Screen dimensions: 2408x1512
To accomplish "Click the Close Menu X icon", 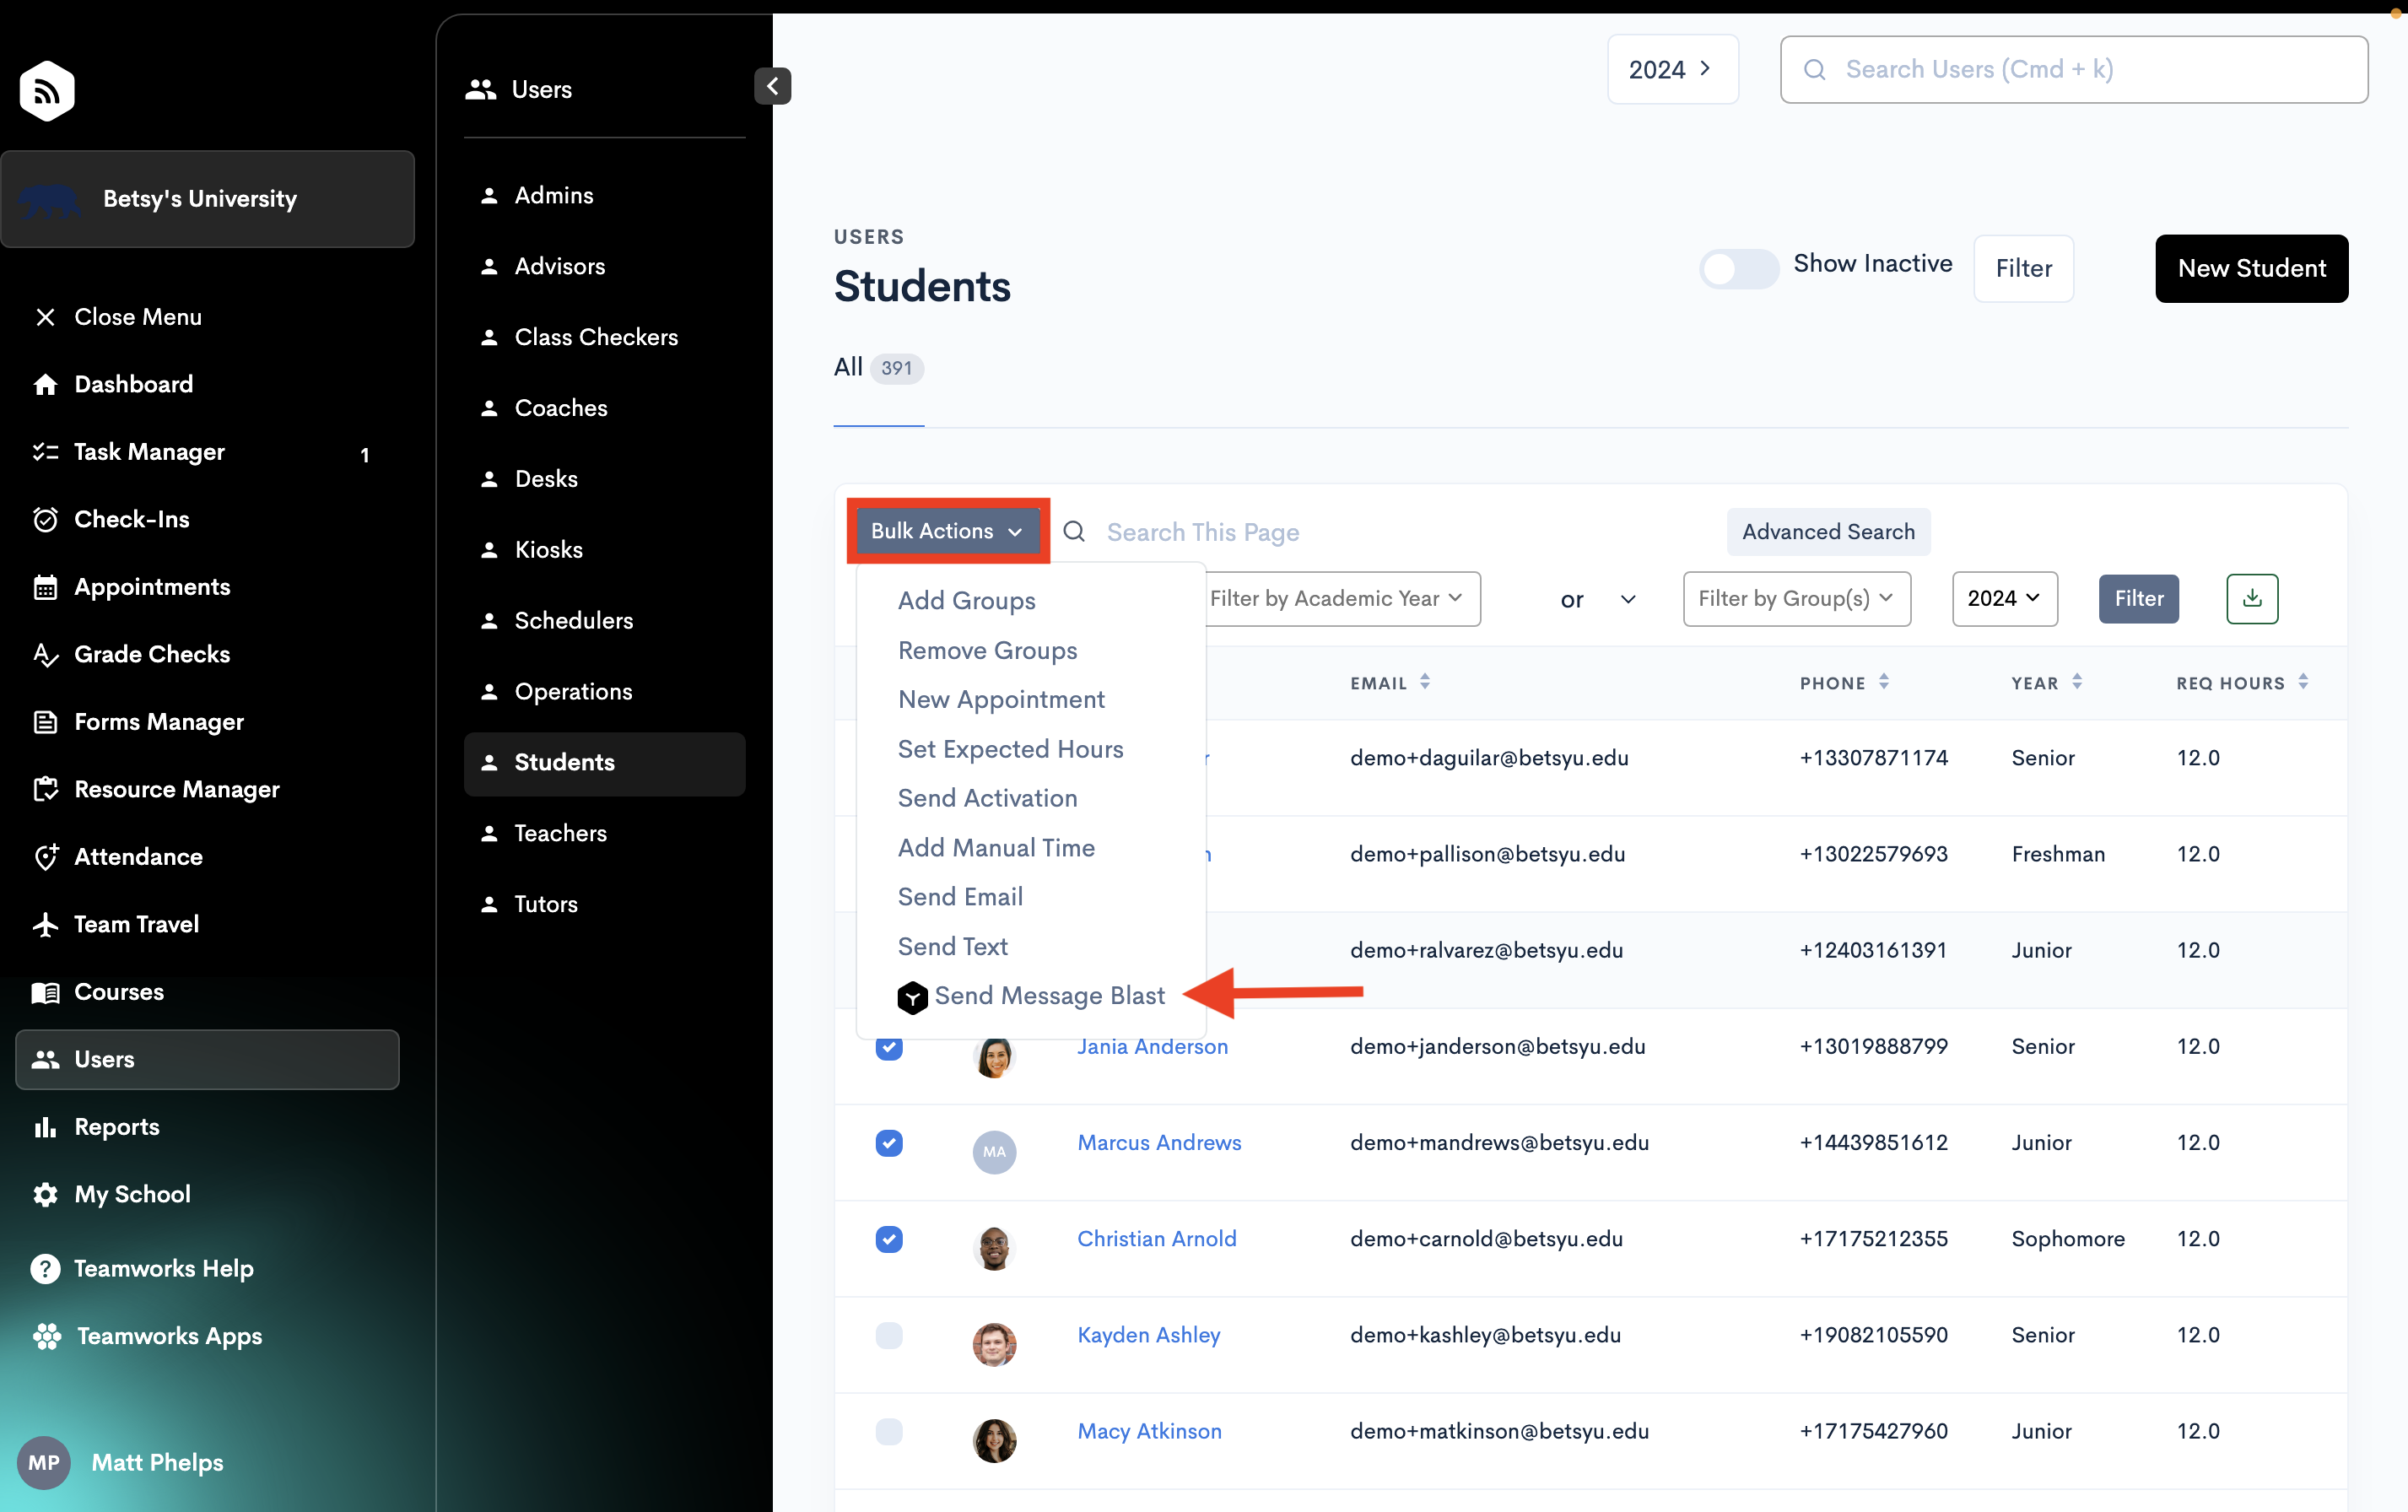I will click(45, 317).
